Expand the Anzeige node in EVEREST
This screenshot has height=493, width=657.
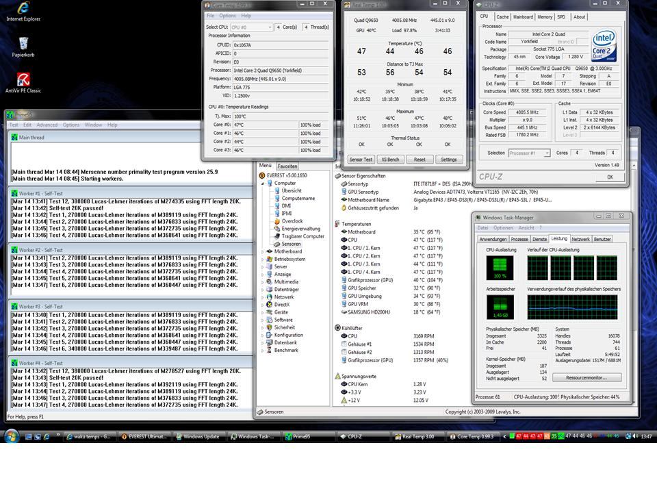(263, 274)
